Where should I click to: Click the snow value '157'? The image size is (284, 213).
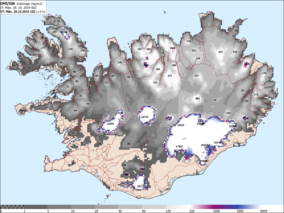(x=197, y=76)
